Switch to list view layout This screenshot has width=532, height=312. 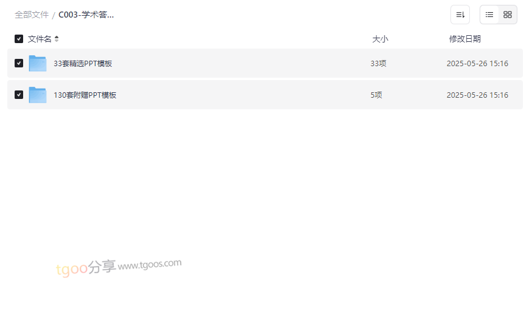tap(489, 15)
